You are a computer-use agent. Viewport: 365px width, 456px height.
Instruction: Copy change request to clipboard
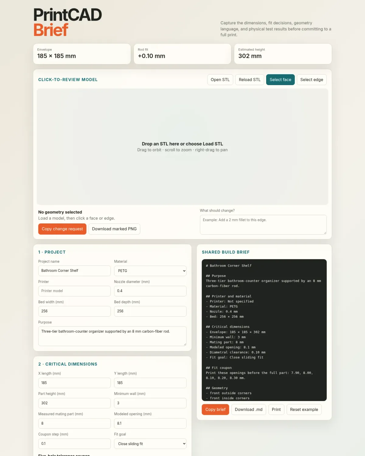(62, 229)
